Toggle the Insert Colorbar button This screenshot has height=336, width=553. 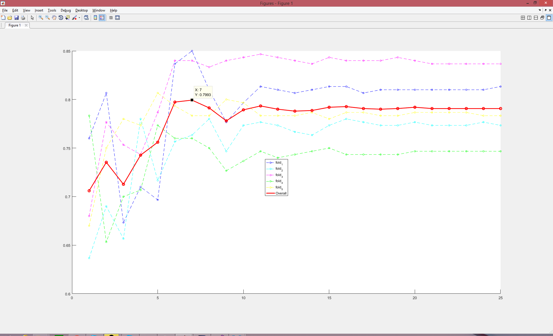(x=95, y=18)
